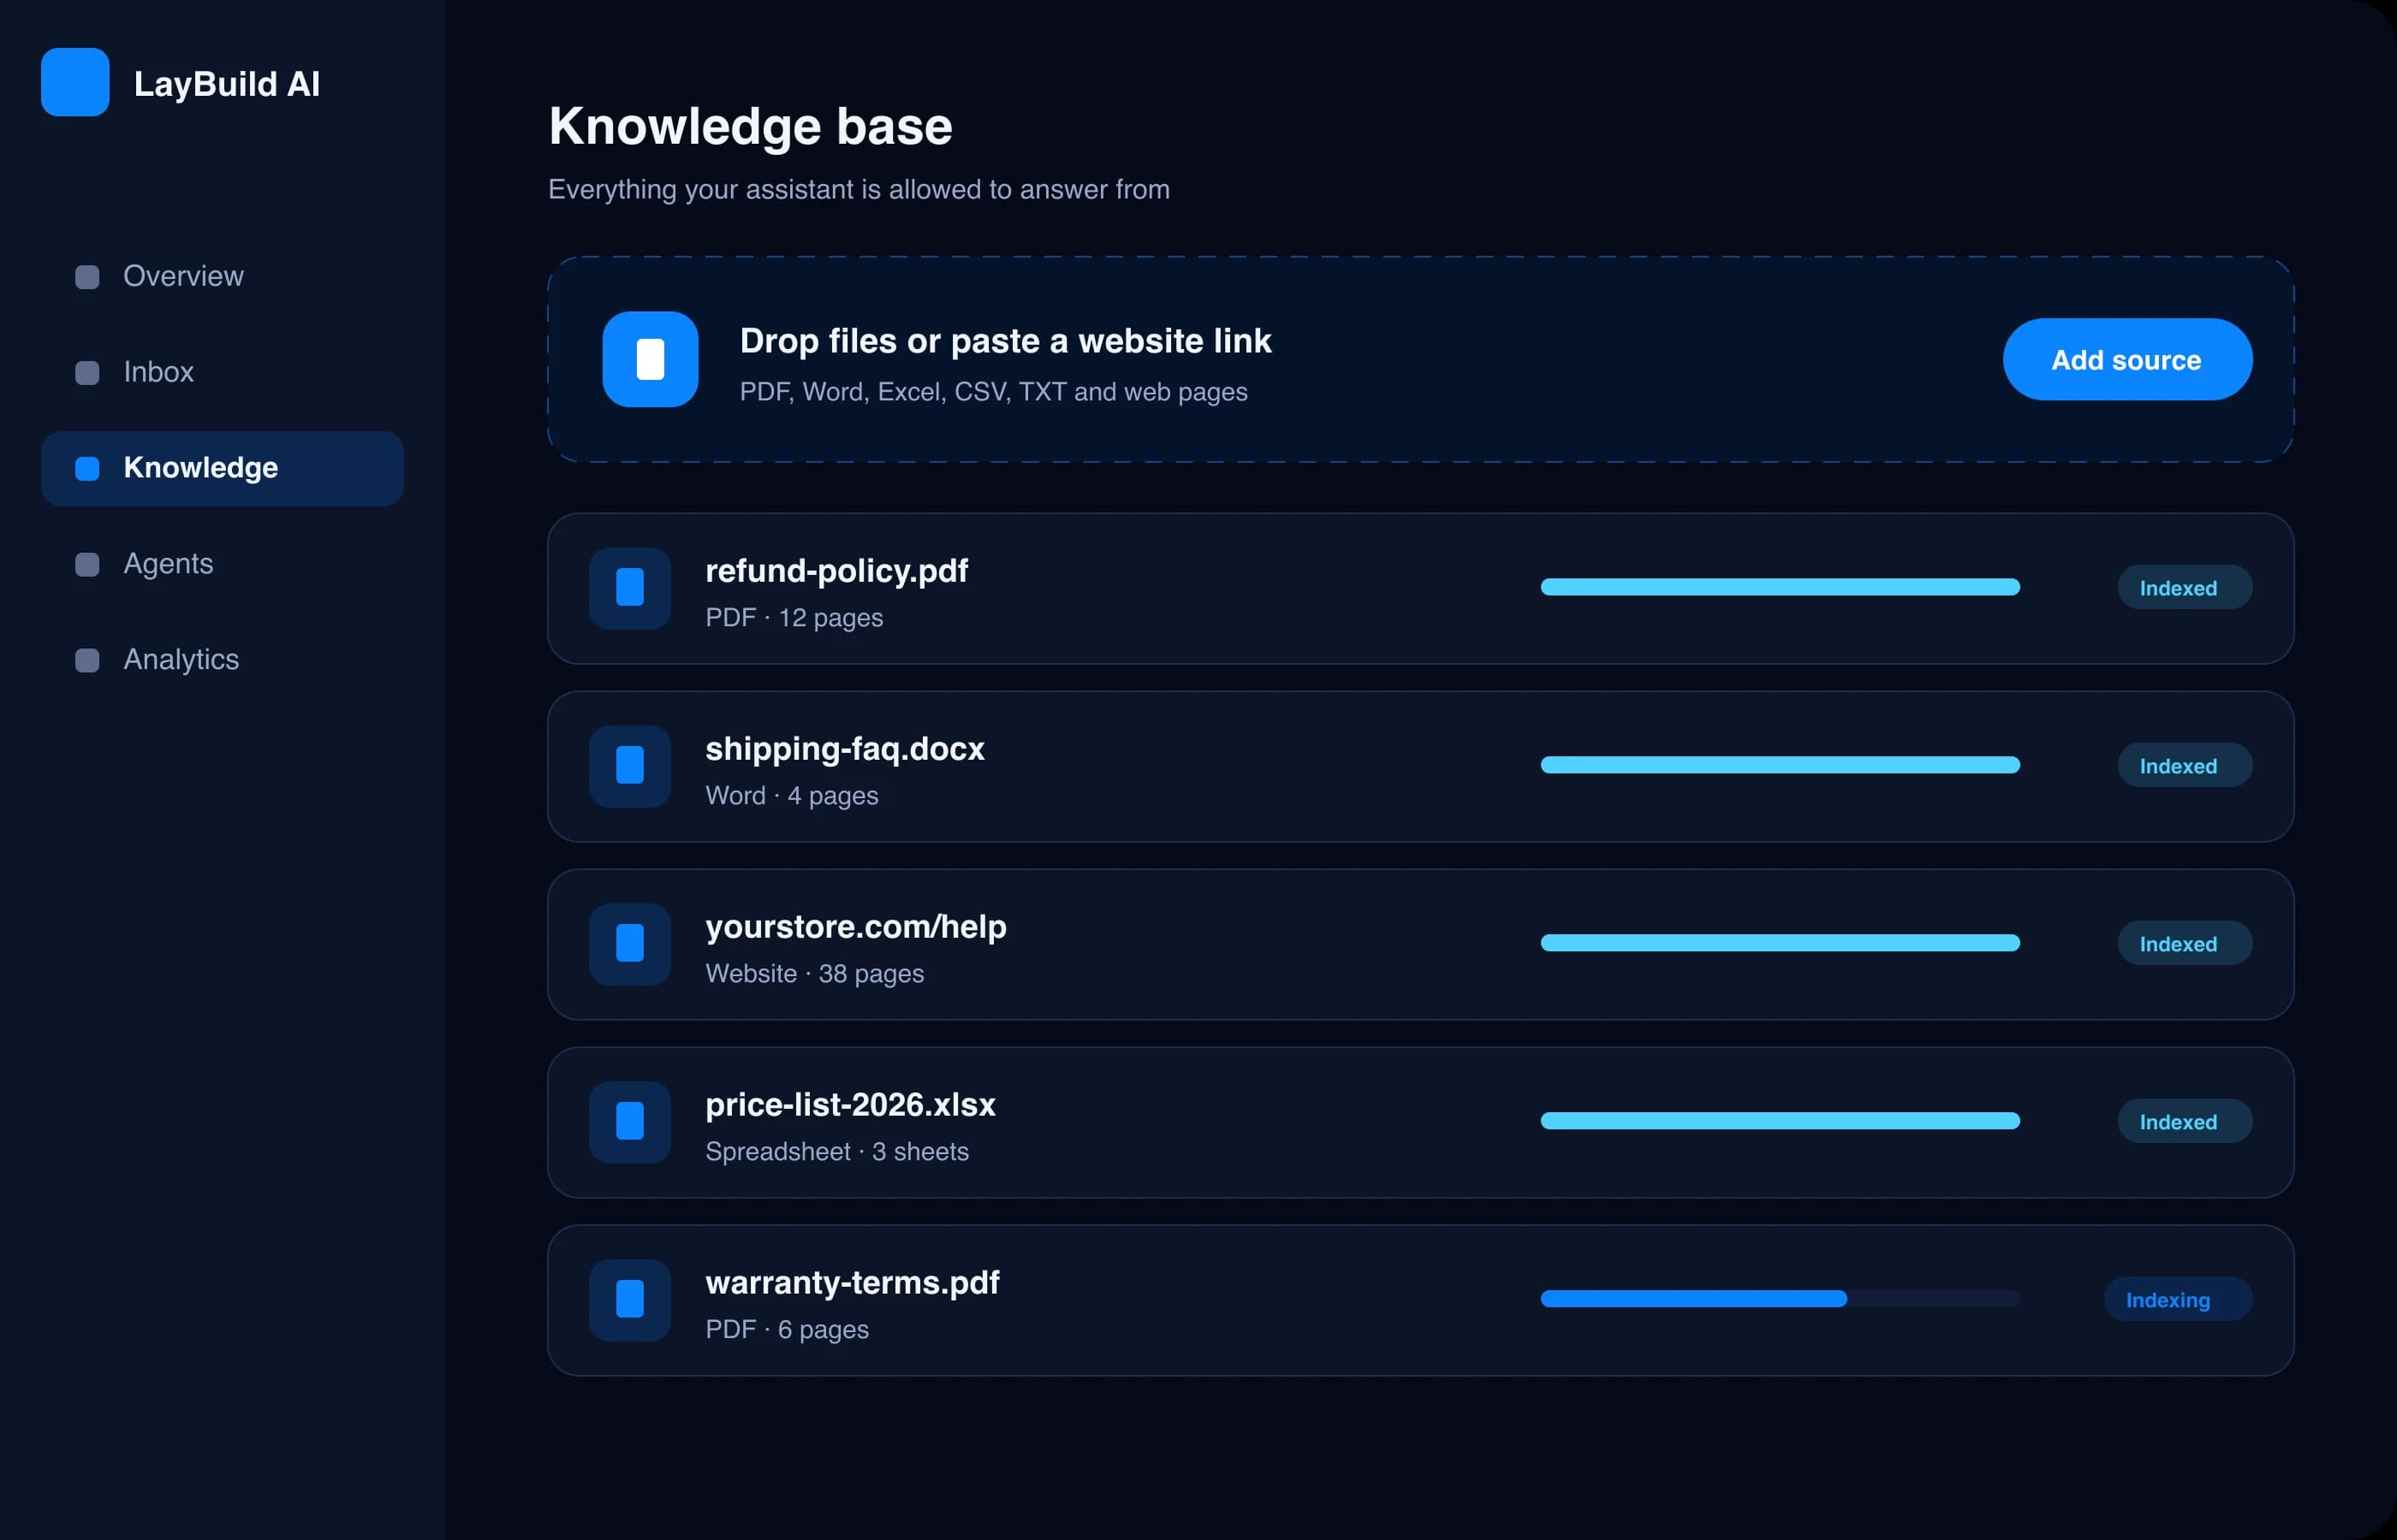Click the shipping-faq.docx progress bar

click(1780, 765)
